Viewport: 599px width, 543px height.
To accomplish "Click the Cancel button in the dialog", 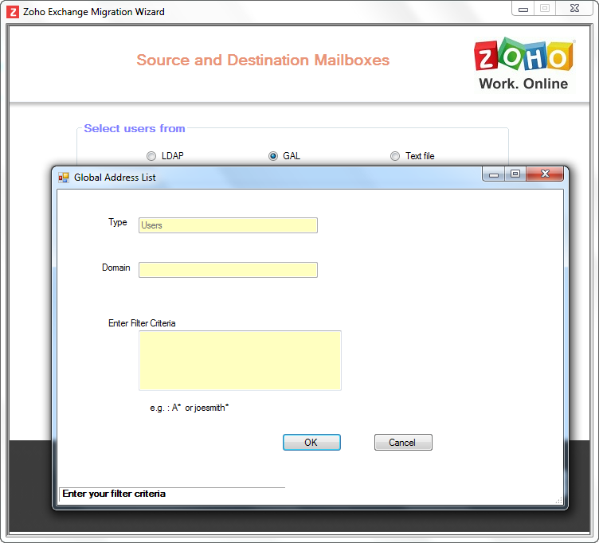I will pos(403,442).
